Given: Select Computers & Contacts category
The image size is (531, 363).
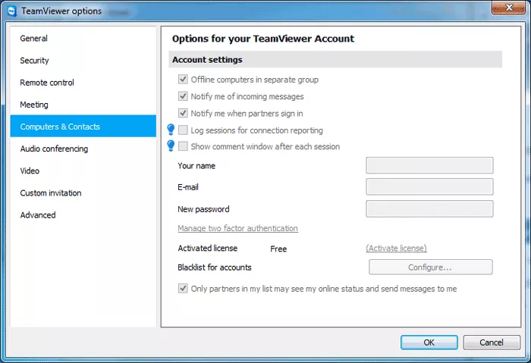Looking at the screenshot, I should pyautogui.click(x=83, y=127).
